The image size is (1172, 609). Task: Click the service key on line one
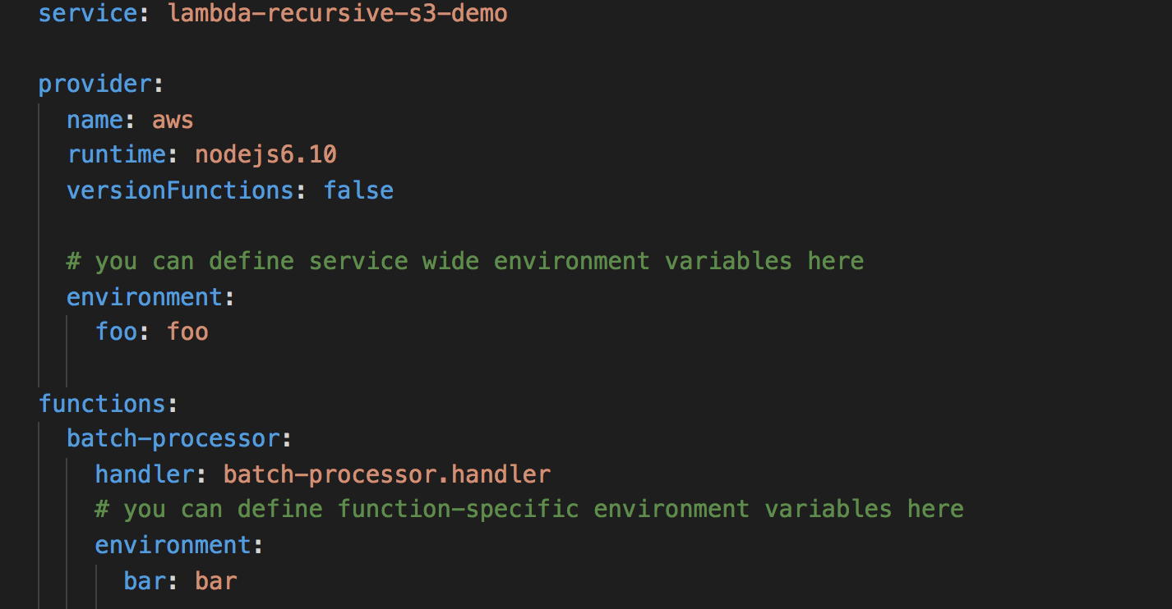pos(88,14)
